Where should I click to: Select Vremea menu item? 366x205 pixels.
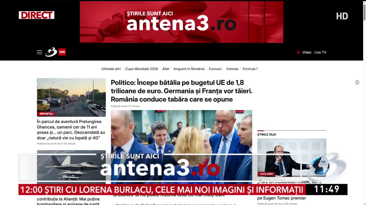(x=232, y=69)
